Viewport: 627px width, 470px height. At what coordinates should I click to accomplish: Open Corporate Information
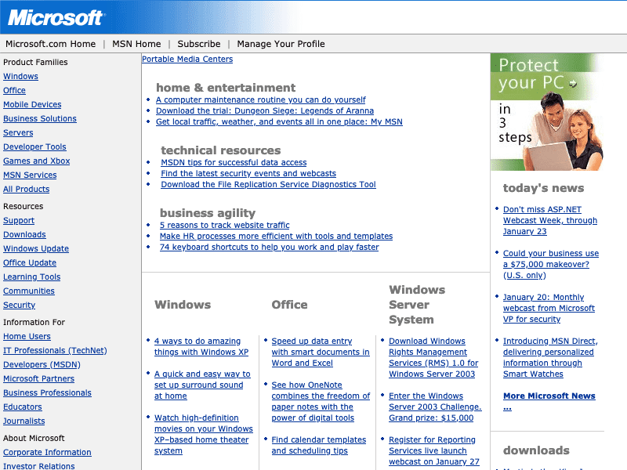point(47,452)
